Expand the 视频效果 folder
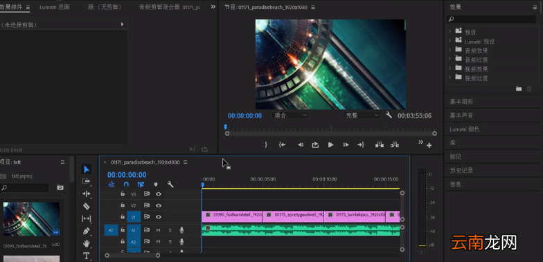Image resolution: width=543 pixels, height=262 pixels. pyautogui.click(x=449, y=68)
